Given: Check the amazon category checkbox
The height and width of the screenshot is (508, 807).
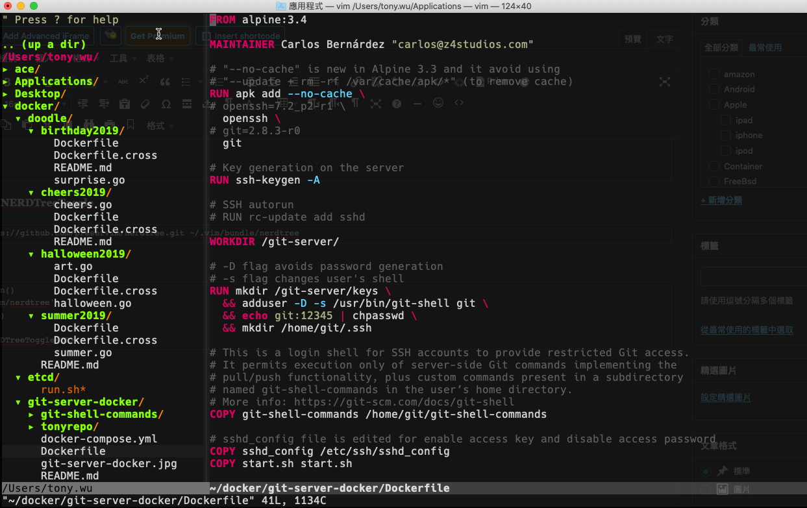Looking at the screenshot, I should (714, 74).
